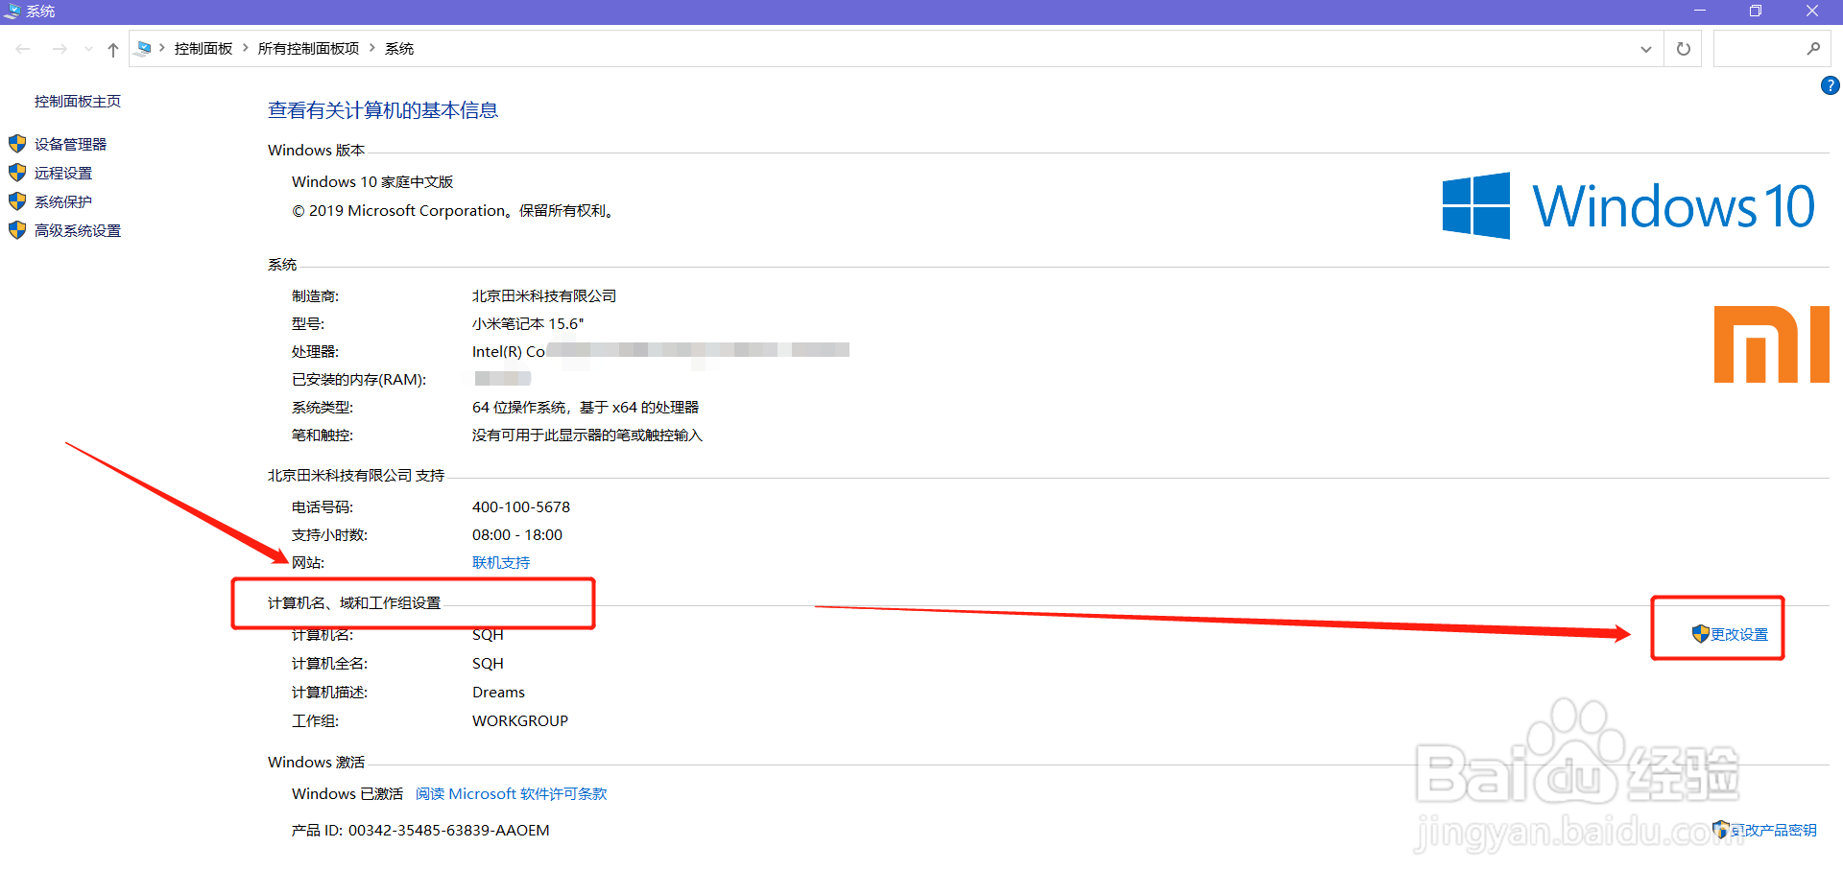
Task: Click the back navigation arrow
Action: tap(23, 48)
